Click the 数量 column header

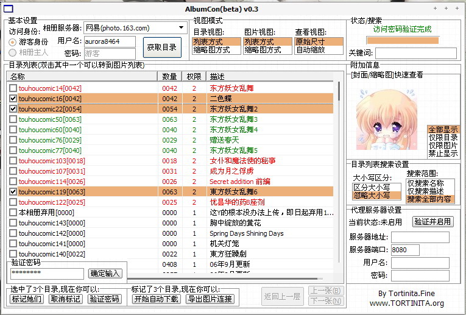pyautogui.click(x=170, y=77)
